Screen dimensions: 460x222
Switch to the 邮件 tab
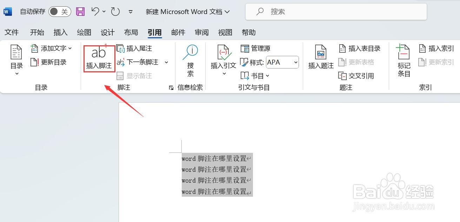point(178,32)
